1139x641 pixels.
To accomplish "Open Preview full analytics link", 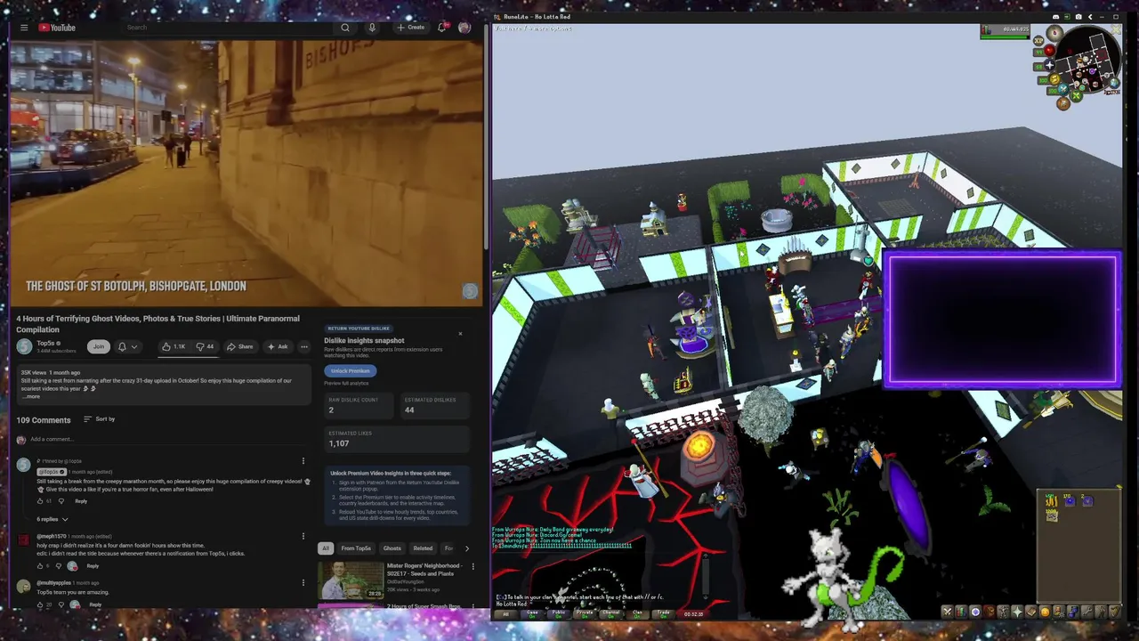I will coord(346,384).
